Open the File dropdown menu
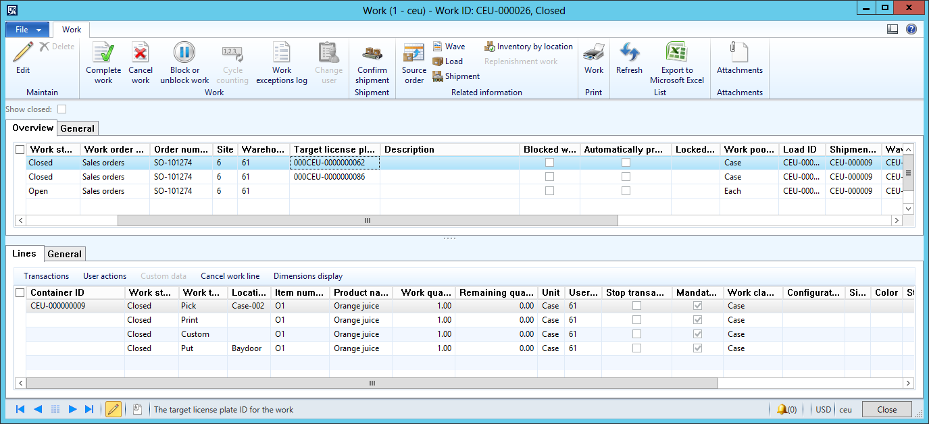The image size is (929, 424). (27, 30)
